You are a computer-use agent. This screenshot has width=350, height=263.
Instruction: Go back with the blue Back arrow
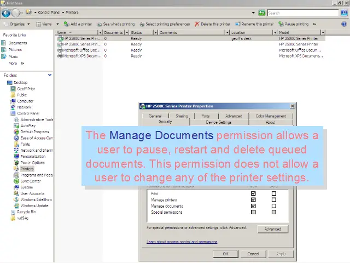coord(6,13)
